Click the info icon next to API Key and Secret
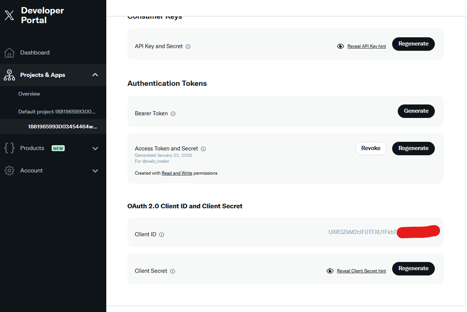 click(x=188, y=47)
